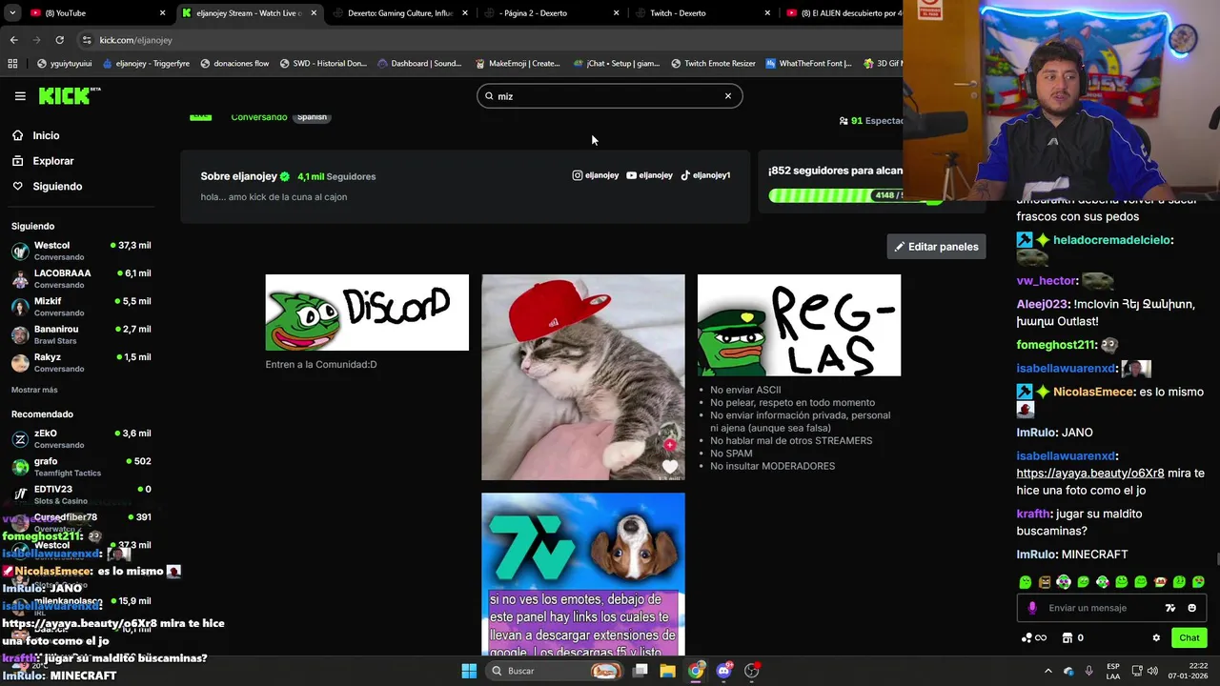Click the taskbar Buscar search box
The width and height of the screenshot is (1220, 686).
pyautogui.click(x=555, y=671)
